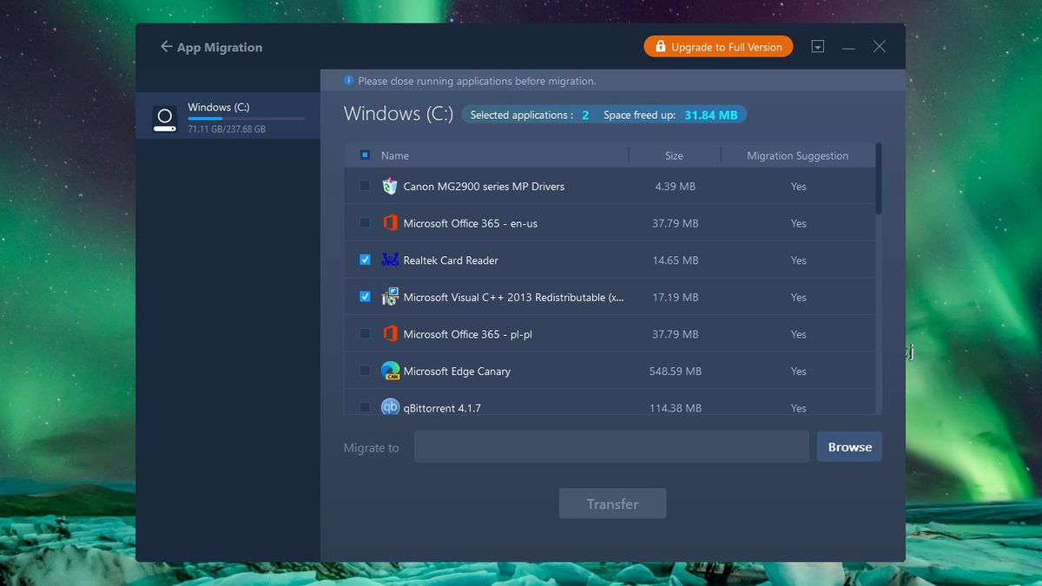Click the Microsoft Edge Canary app icon

point(391,371)
